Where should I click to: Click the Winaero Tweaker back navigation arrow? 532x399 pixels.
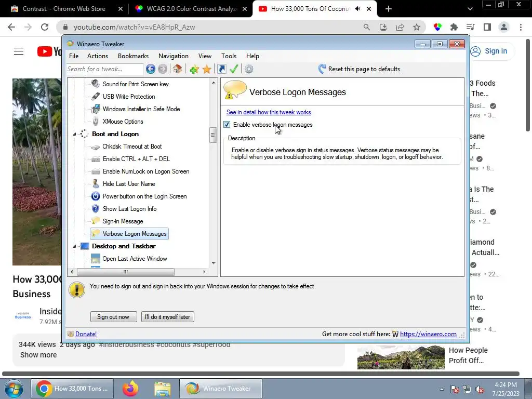[151, 69]
